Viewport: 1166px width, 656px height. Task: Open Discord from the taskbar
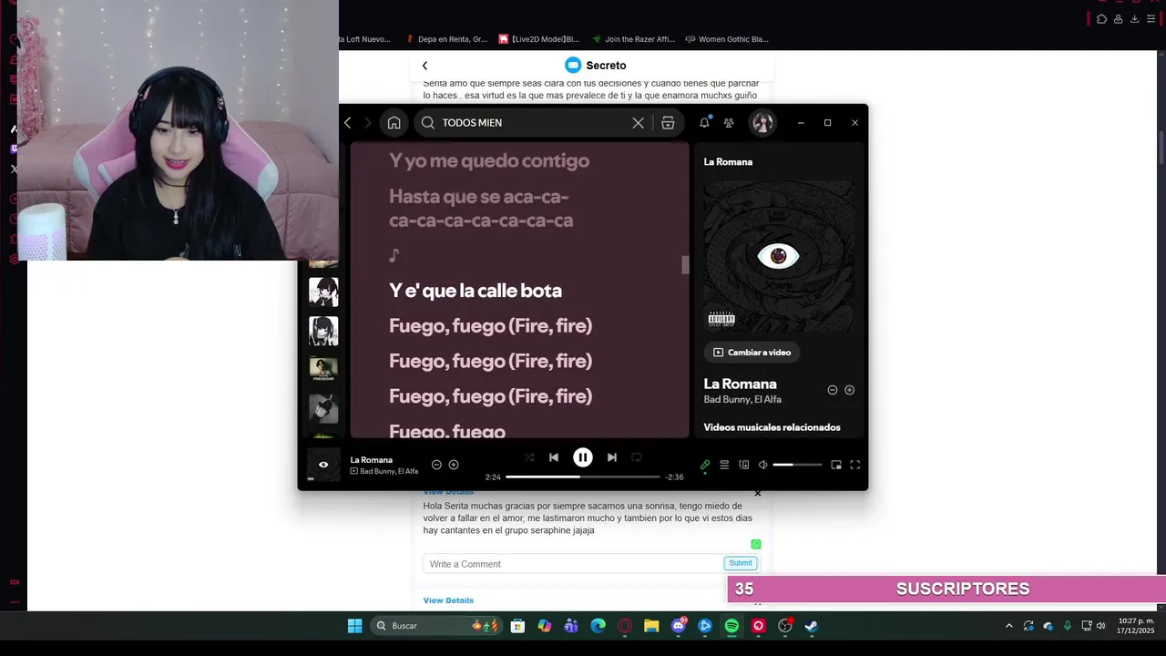pyautogui.click(x=679, y=626)
